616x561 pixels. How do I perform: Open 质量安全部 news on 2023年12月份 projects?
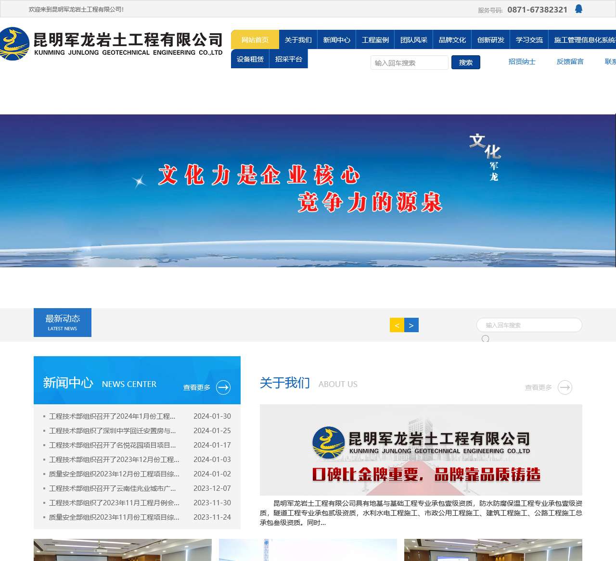[x=114, y=474]
